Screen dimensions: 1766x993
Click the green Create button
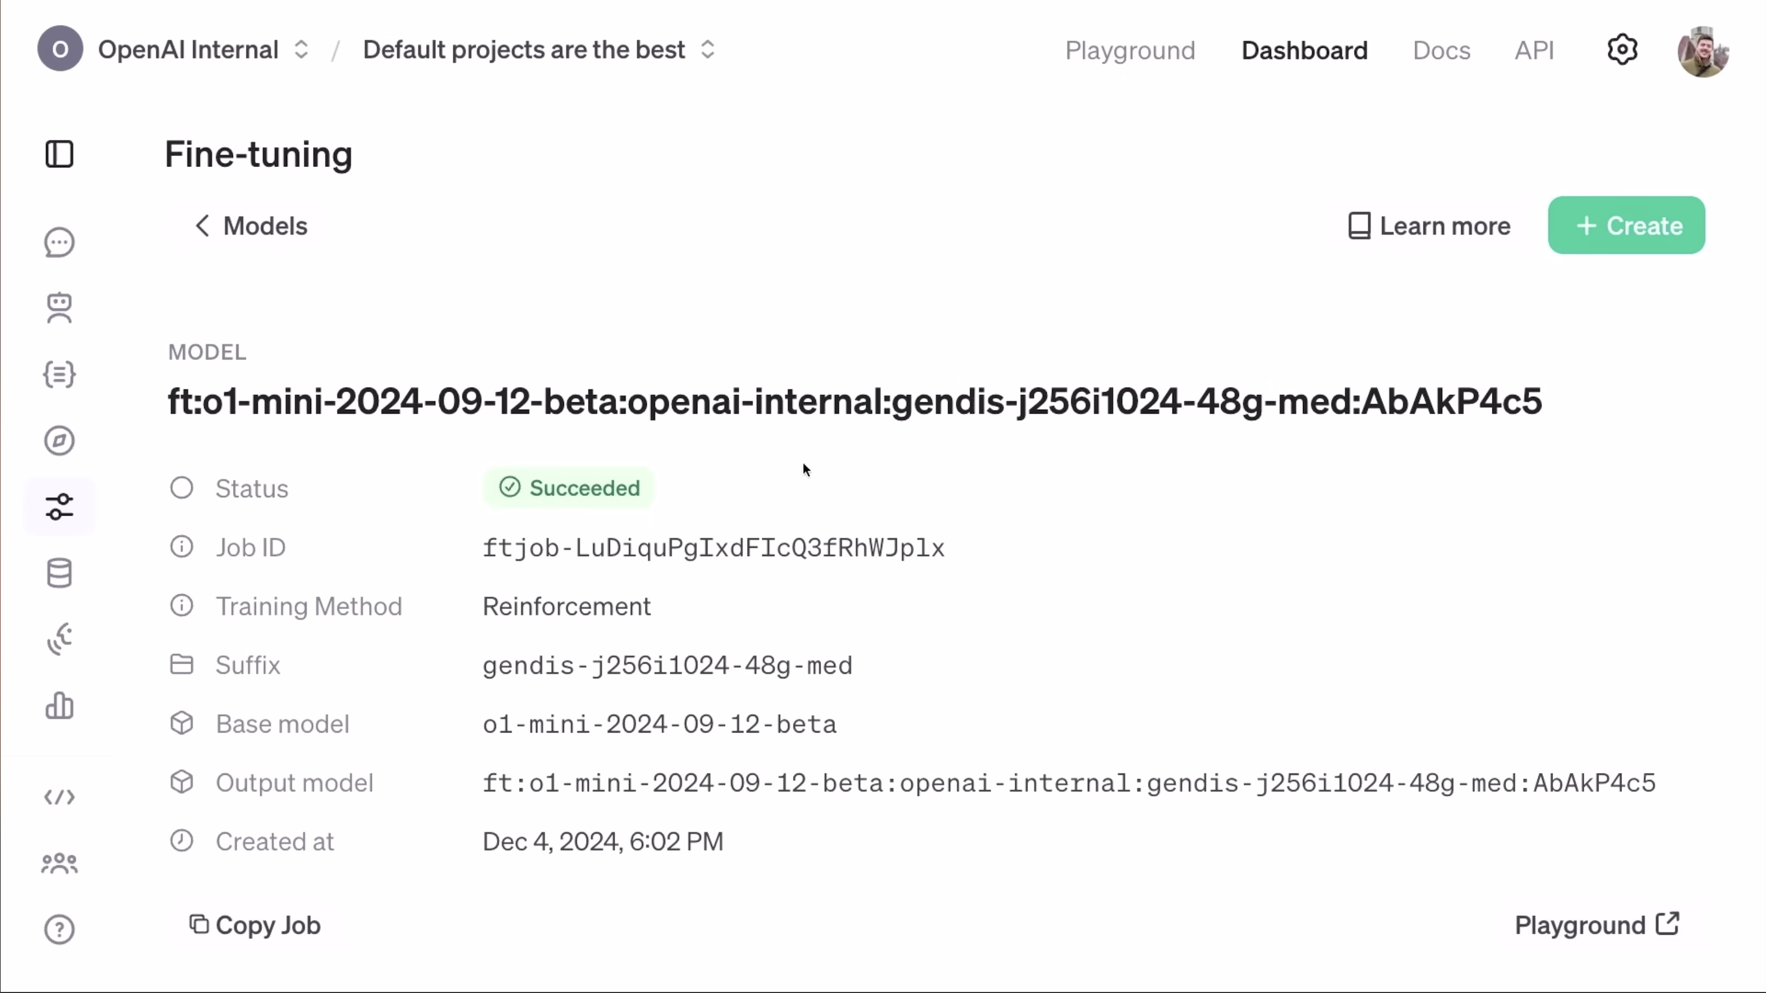click(1626, 226)
